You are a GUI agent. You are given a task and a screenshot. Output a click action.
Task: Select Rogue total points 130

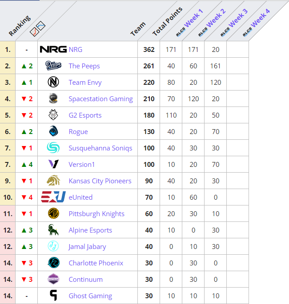coord(149,132)
